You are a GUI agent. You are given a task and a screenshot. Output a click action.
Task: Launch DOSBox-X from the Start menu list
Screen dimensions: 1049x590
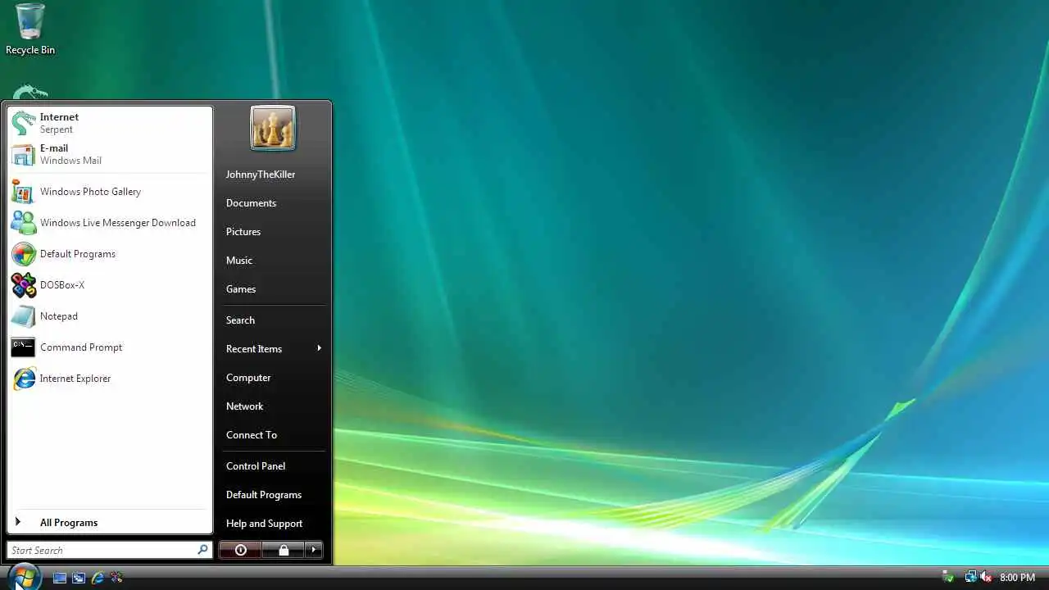(110, 285)
